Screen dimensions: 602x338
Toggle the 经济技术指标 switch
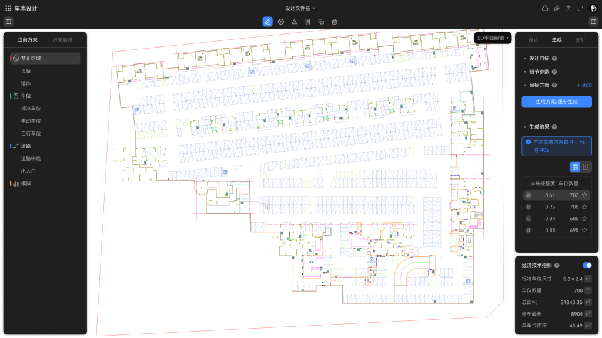pos(587,265)
